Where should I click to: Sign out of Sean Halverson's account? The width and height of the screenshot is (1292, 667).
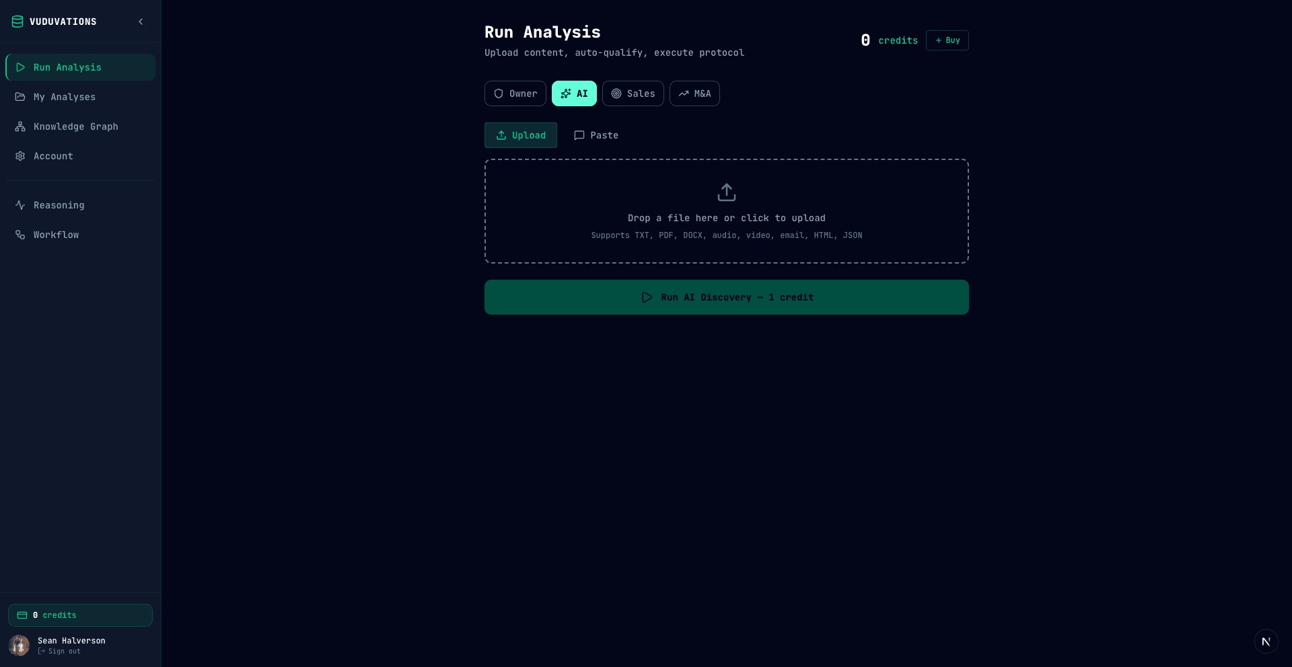[59, 651]
